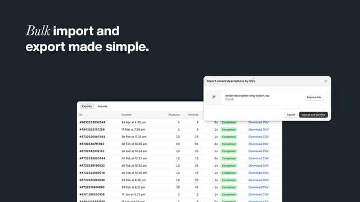This screenshot has height=202, width=360.
Task: Download CSV for export #4732530196632
Action: coord(258,166)
